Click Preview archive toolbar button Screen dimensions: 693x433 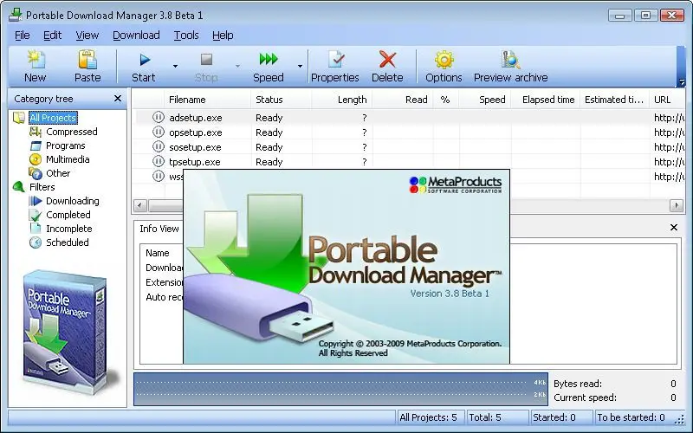[510, 67]
